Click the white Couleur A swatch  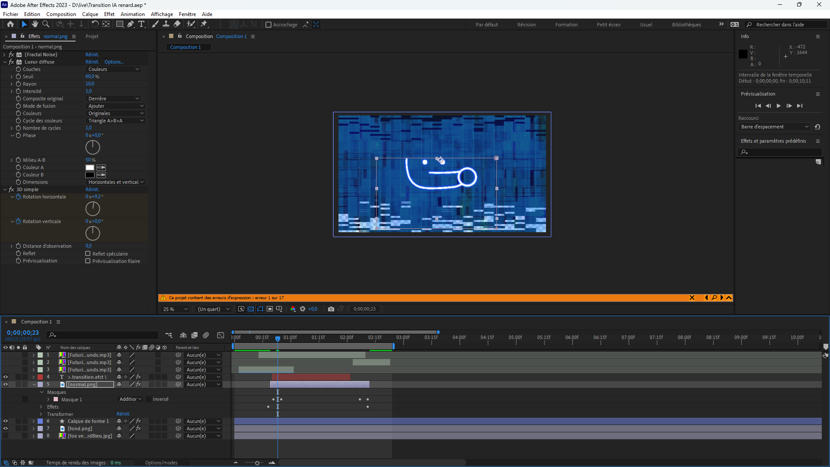pyautogui.click(x=90, y=168)
